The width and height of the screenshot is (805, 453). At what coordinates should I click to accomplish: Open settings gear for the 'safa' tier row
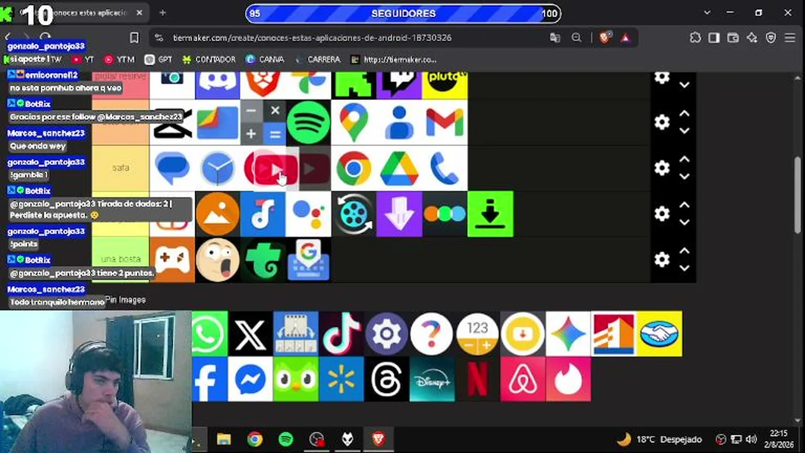click(x=662, y=168)
